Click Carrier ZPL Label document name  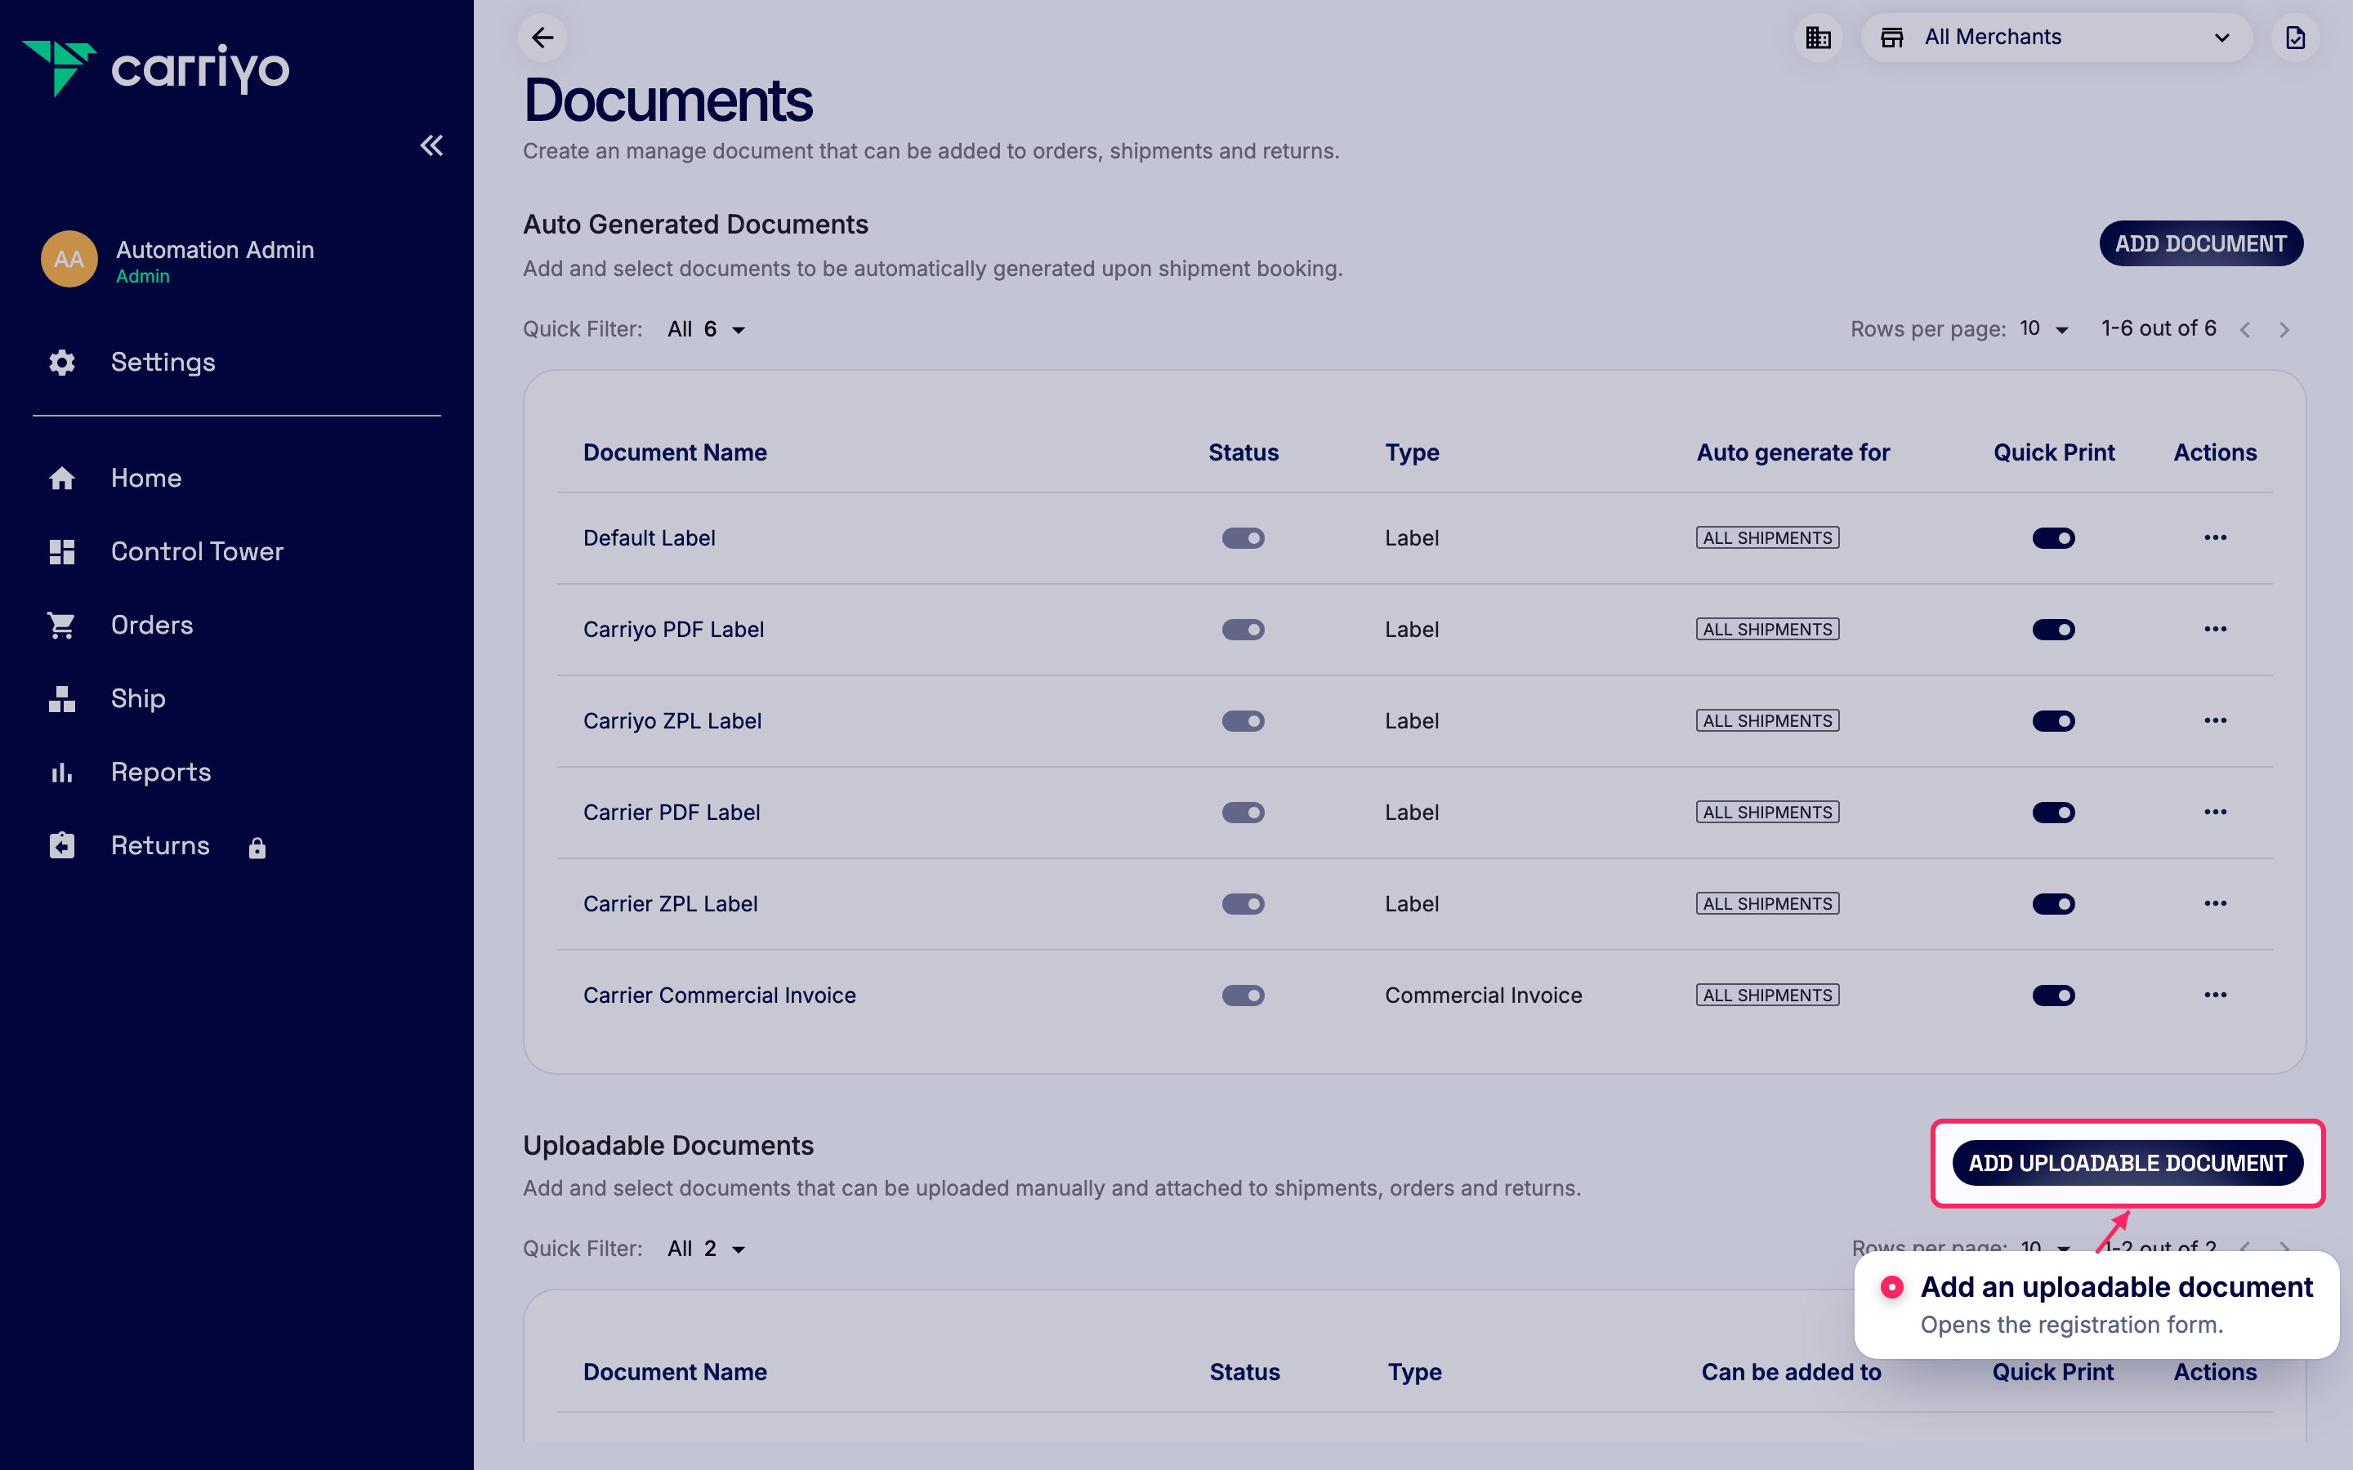click(x=670, y=903)
